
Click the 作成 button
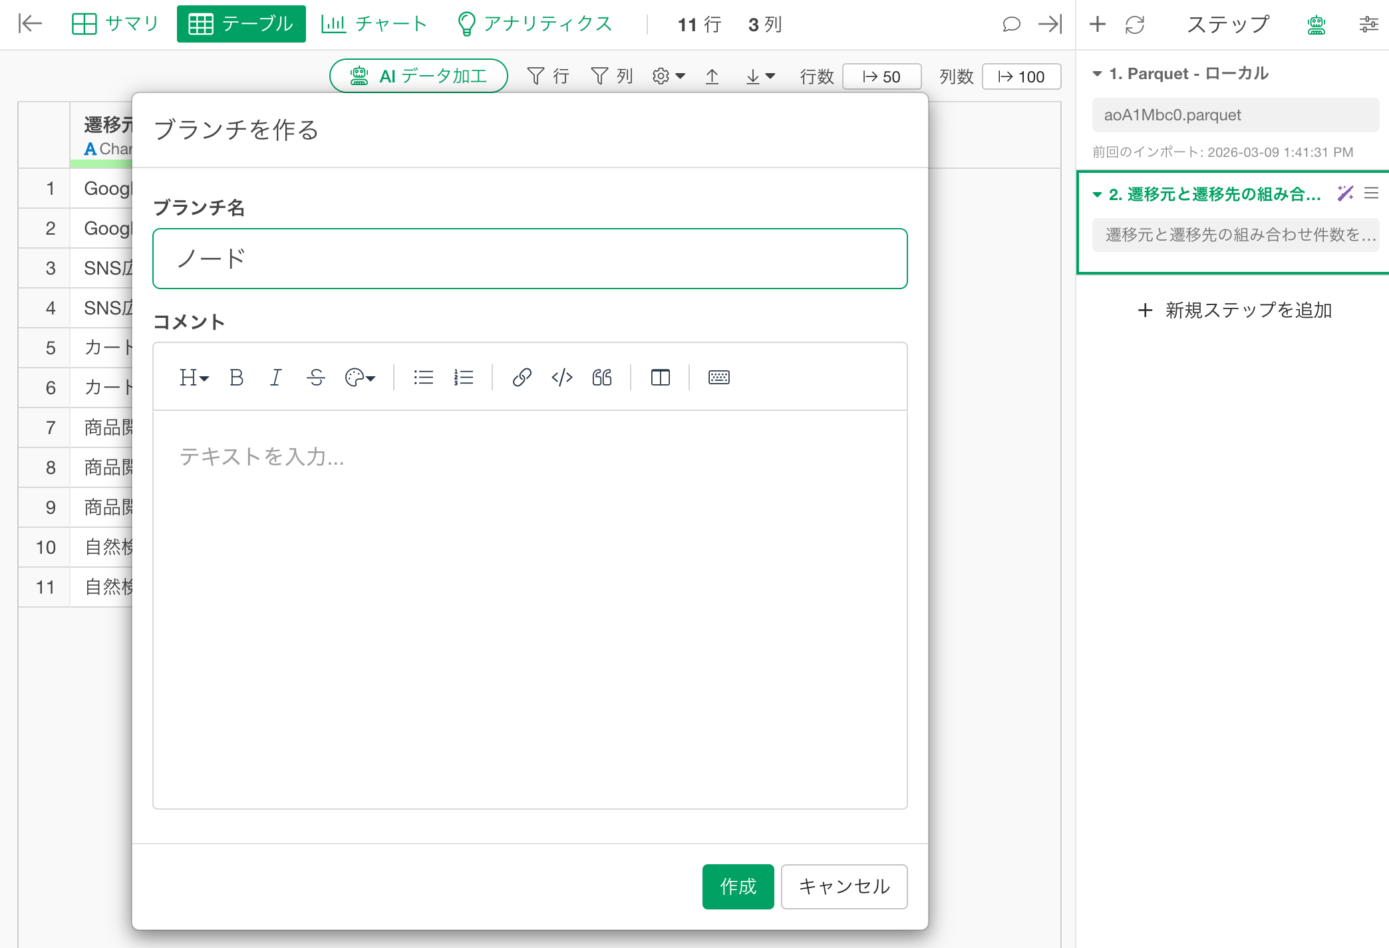[738, 886]
